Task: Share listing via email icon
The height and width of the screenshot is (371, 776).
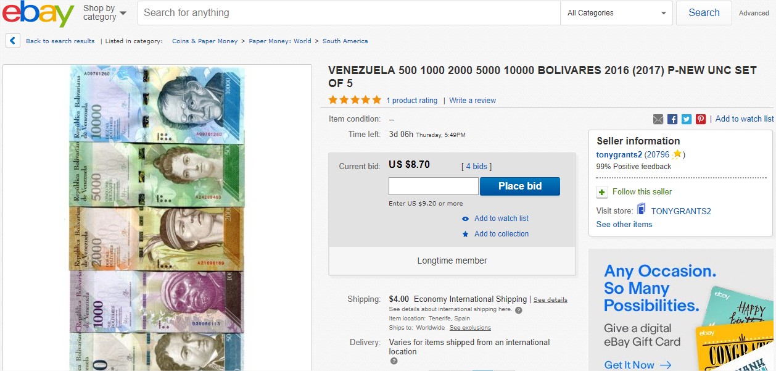Action: 658,119
